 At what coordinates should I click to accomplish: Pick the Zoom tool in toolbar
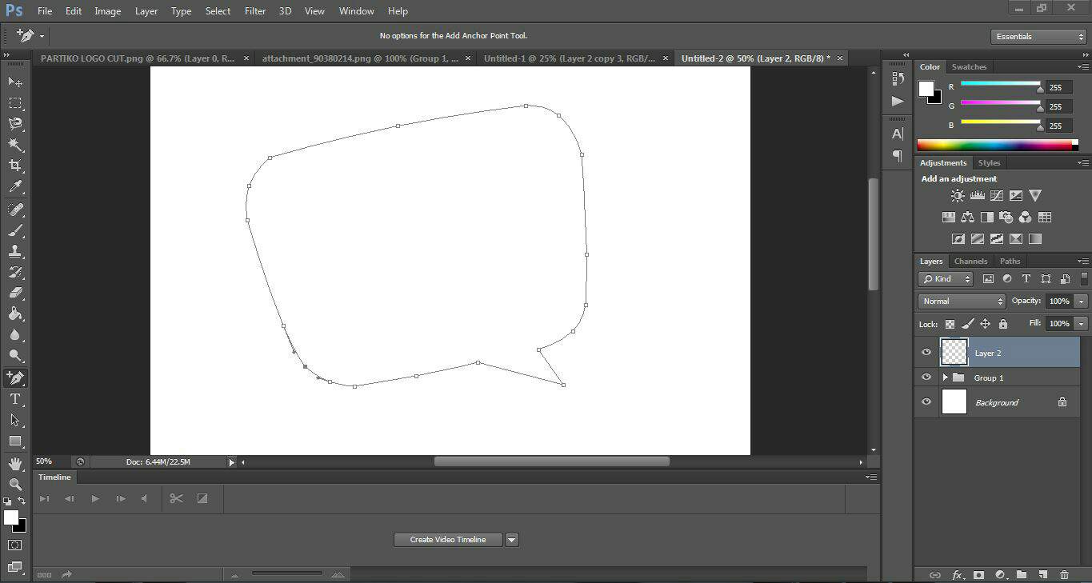click(x=15, y=484)
